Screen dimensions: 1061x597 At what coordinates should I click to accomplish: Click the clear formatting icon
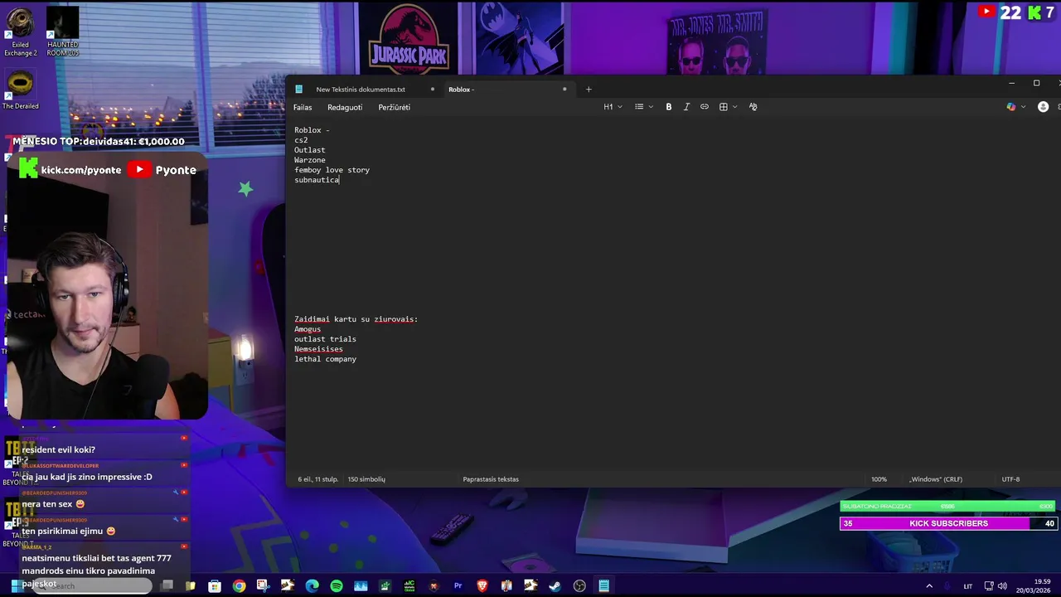pyautogui.click(x=753, y=107)
